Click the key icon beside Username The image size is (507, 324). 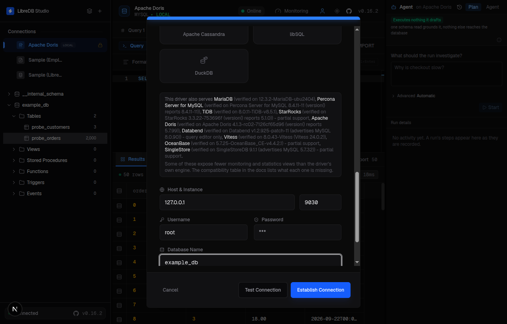point(162,220)
